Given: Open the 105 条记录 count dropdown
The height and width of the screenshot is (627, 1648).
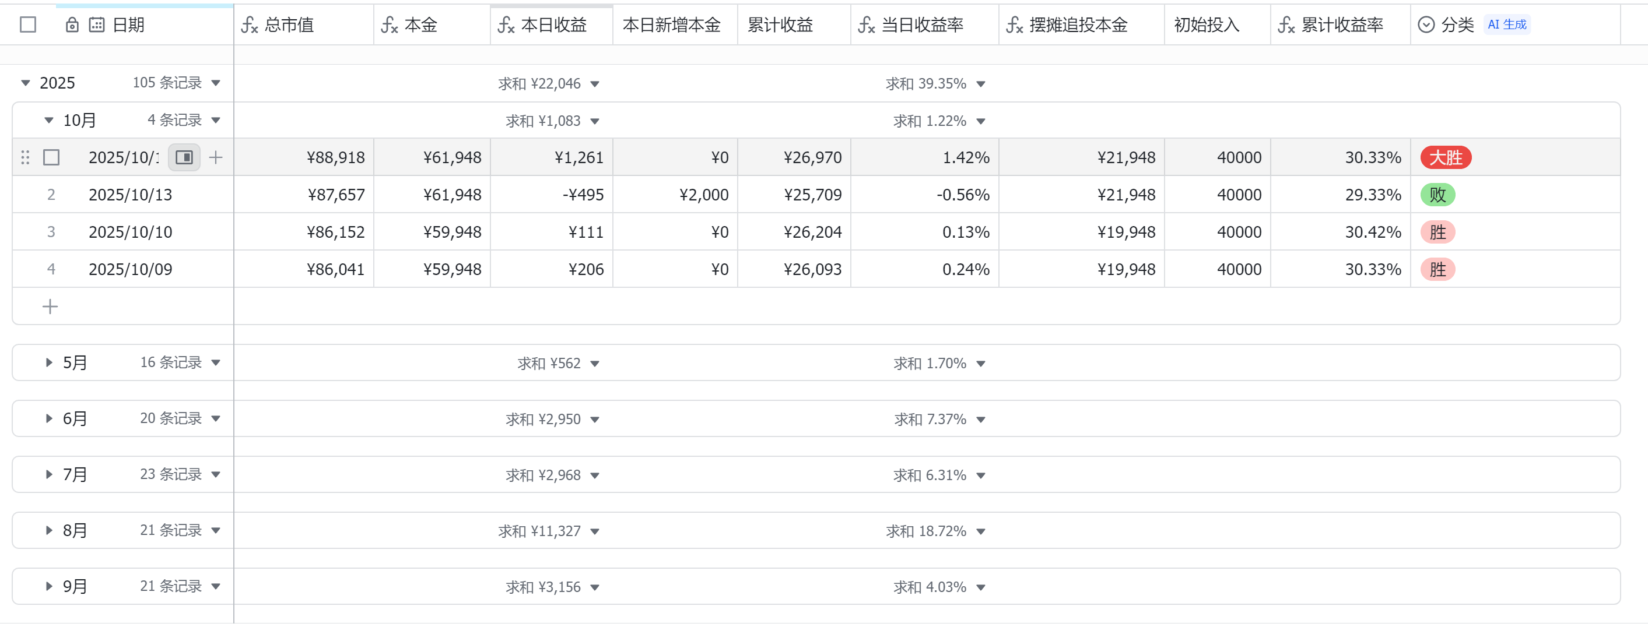Looking at the screenshot, I should point(216,83).
